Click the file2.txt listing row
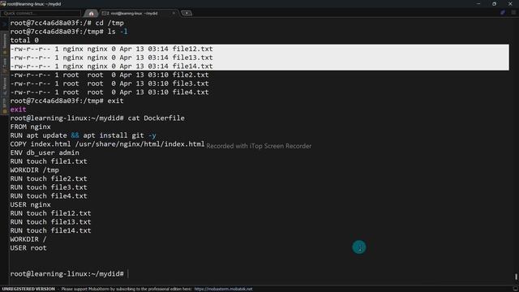 109,75
